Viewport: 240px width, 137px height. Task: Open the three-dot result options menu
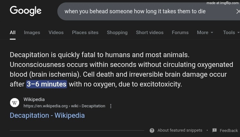(111, 106)
